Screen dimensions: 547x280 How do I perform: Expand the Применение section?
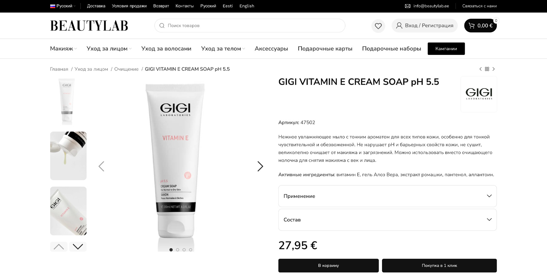387,196
